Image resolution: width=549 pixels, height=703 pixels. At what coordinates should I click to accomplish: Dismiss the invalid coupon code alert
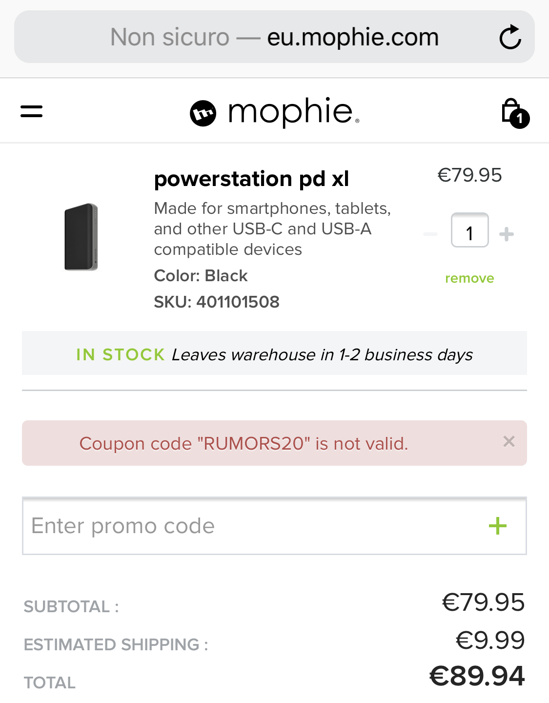tap(509, 442)
